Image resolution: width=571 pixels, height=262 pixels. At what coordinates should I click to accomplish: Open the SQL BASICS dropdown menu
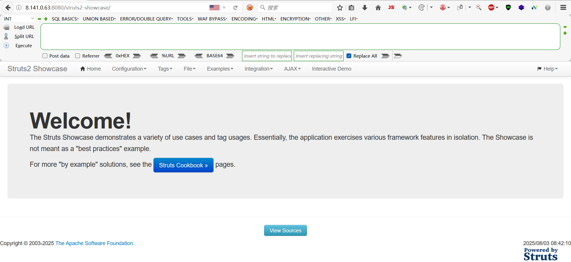point(65,19)
